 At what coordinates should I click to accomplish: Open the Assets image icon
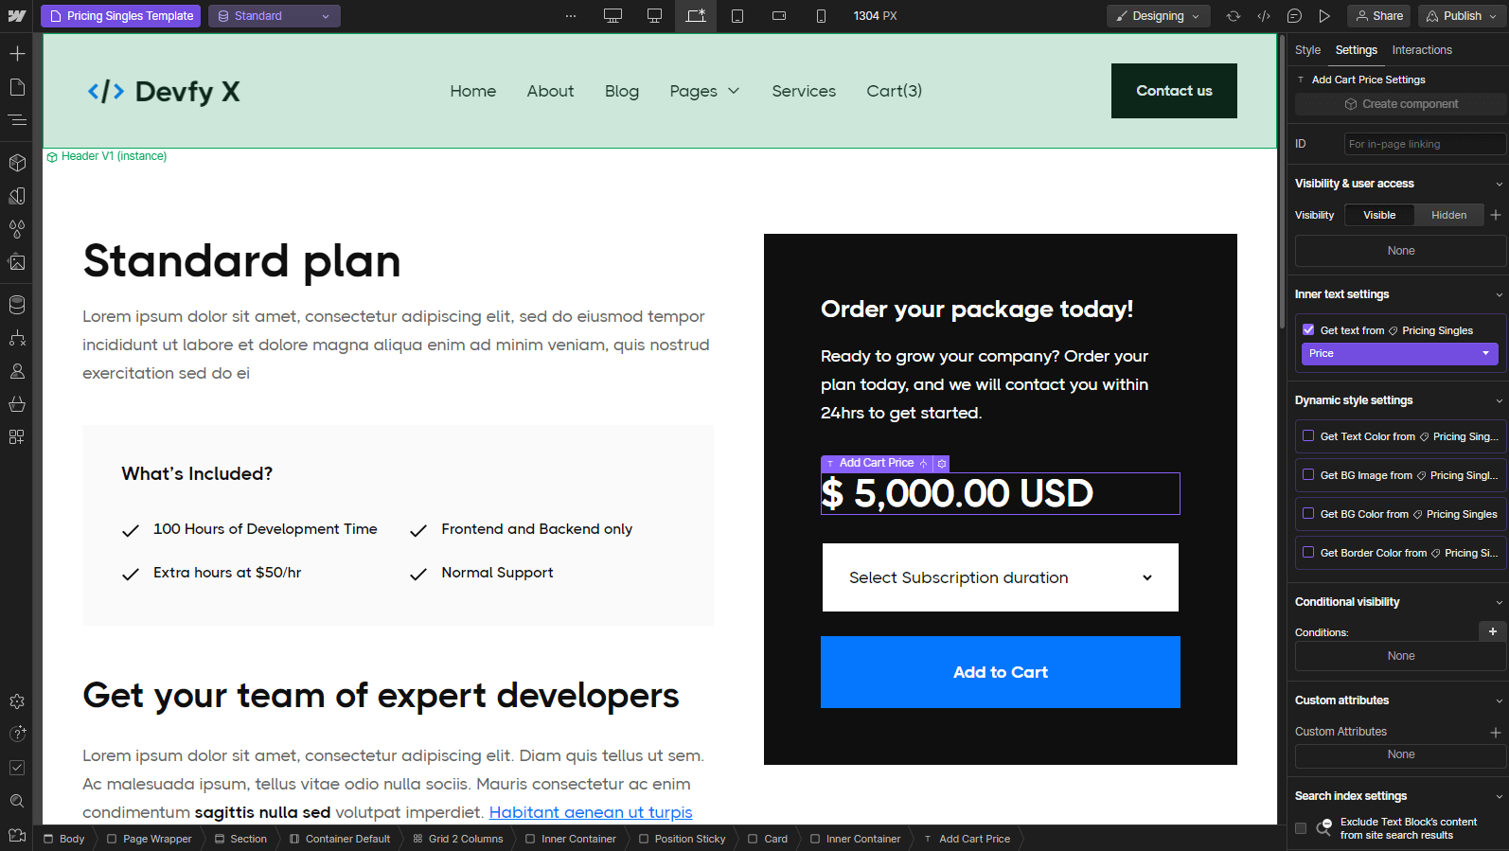pos(17,262)
